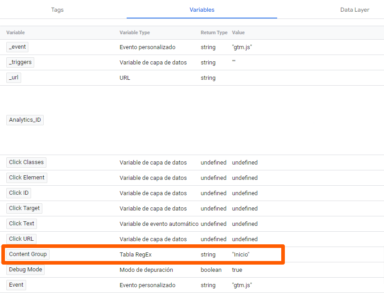
Task: Select "Variable de capa de datos" in Click Target row
Action: pos(153,208)
